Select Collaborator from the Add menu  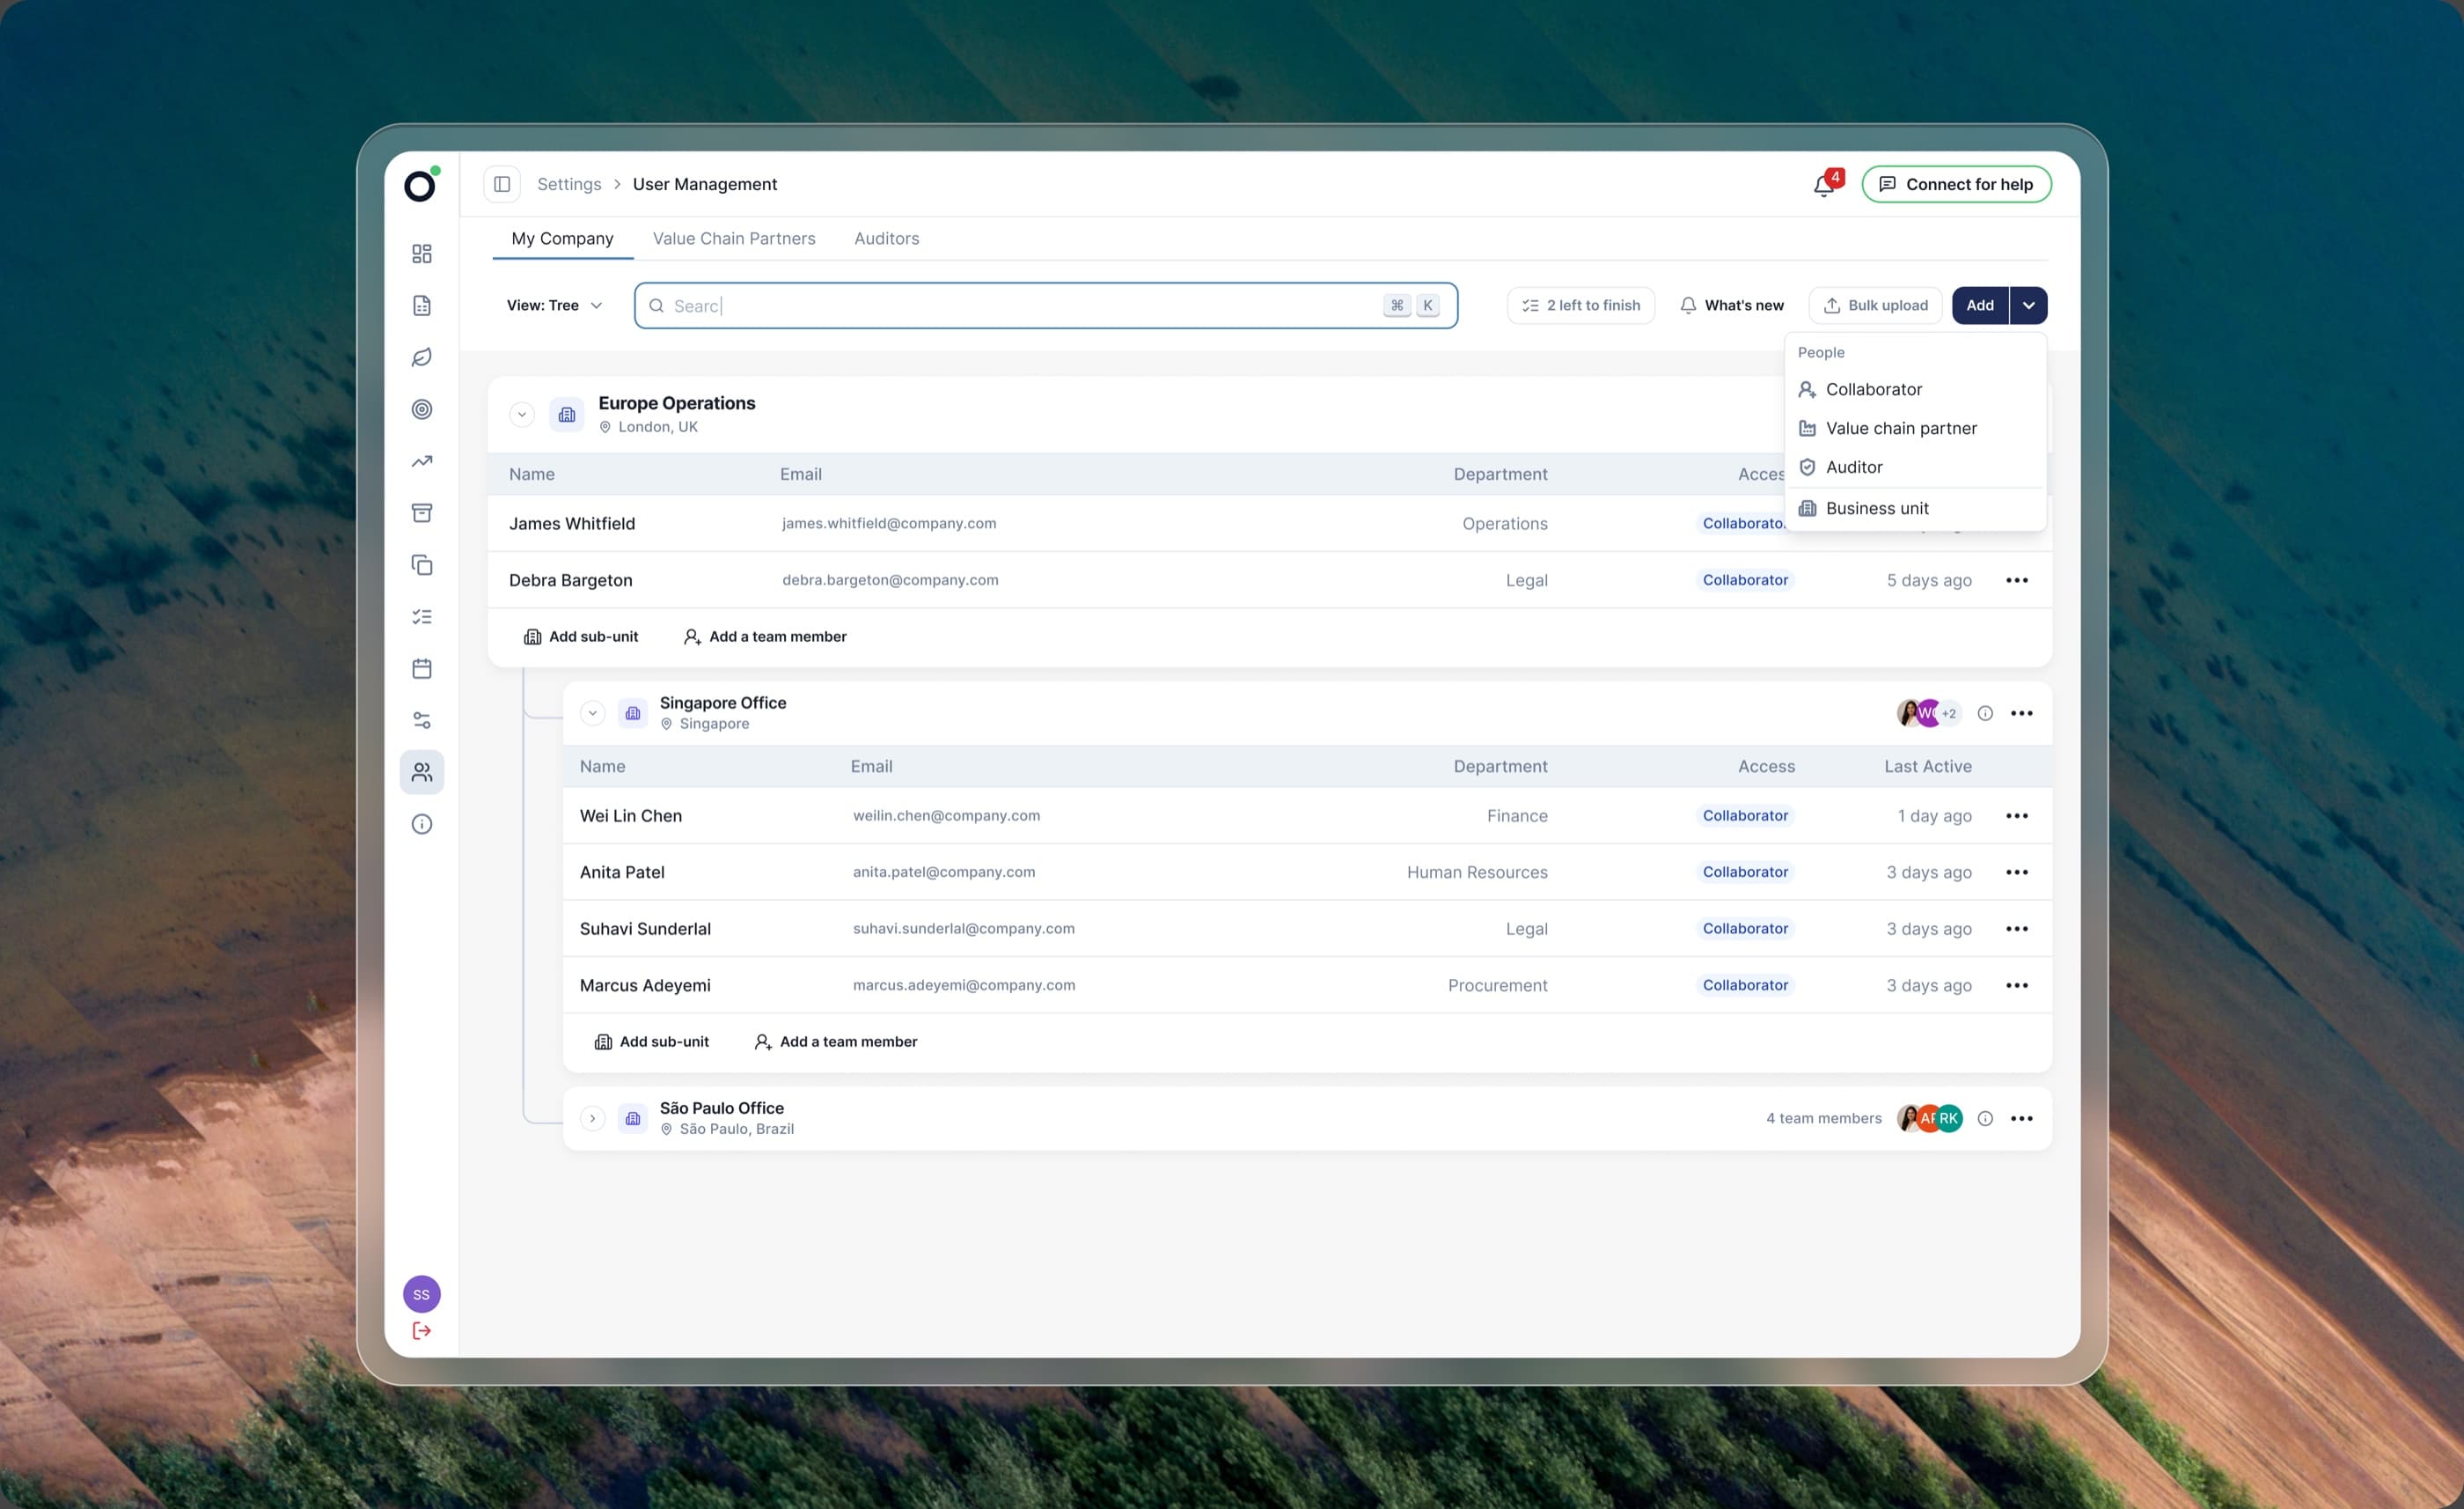[1915, 389]
